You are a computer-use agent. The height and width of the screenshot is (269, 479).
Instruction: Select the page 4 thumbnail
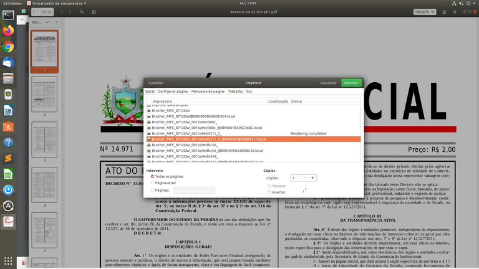(x=44, y=185)
